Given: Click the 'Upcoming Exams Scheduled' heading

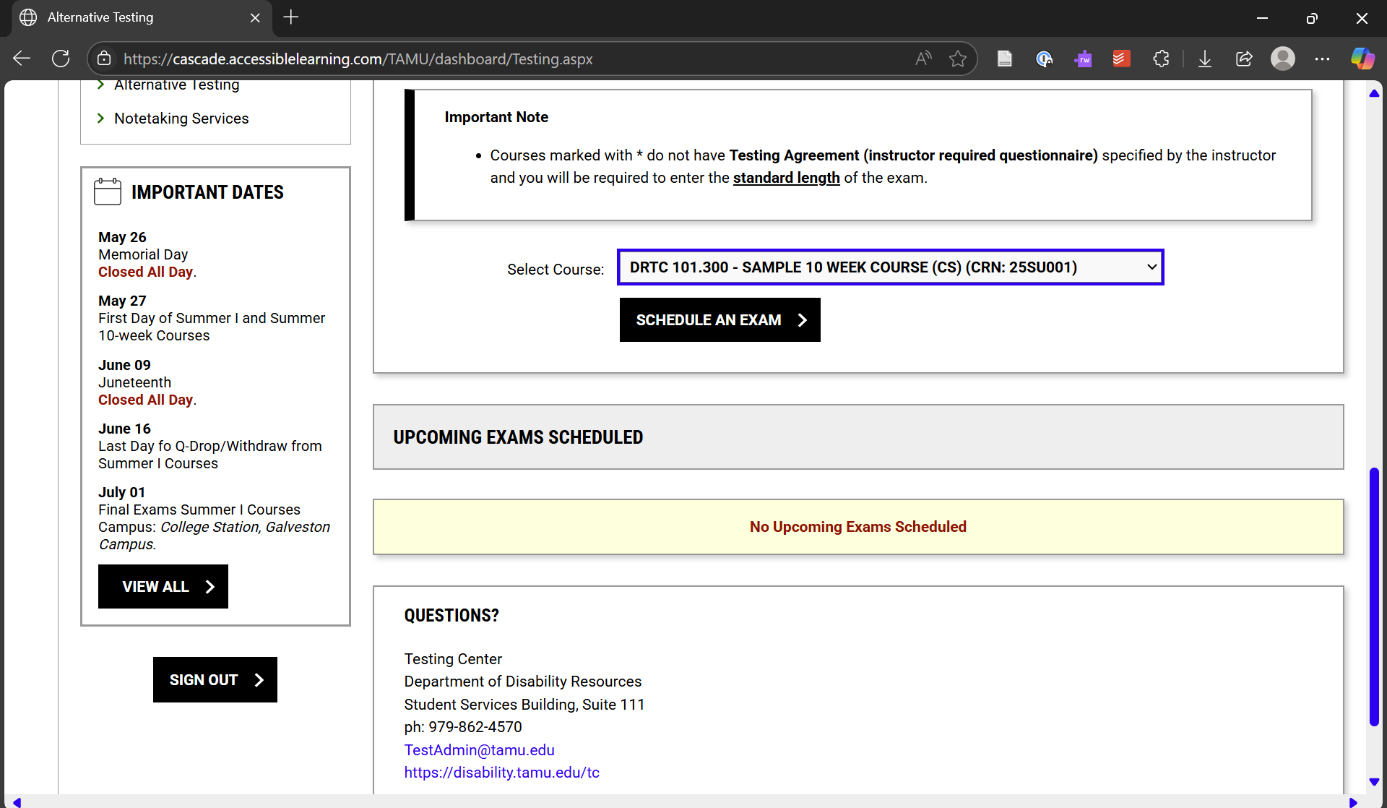Looking at the screenshot, I should [518, 437].
